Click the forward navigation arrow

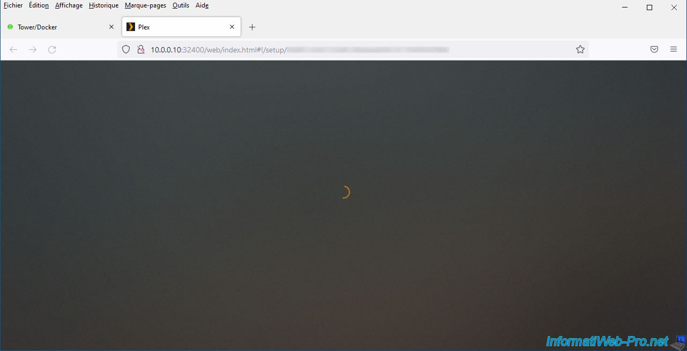click(33, 49)
